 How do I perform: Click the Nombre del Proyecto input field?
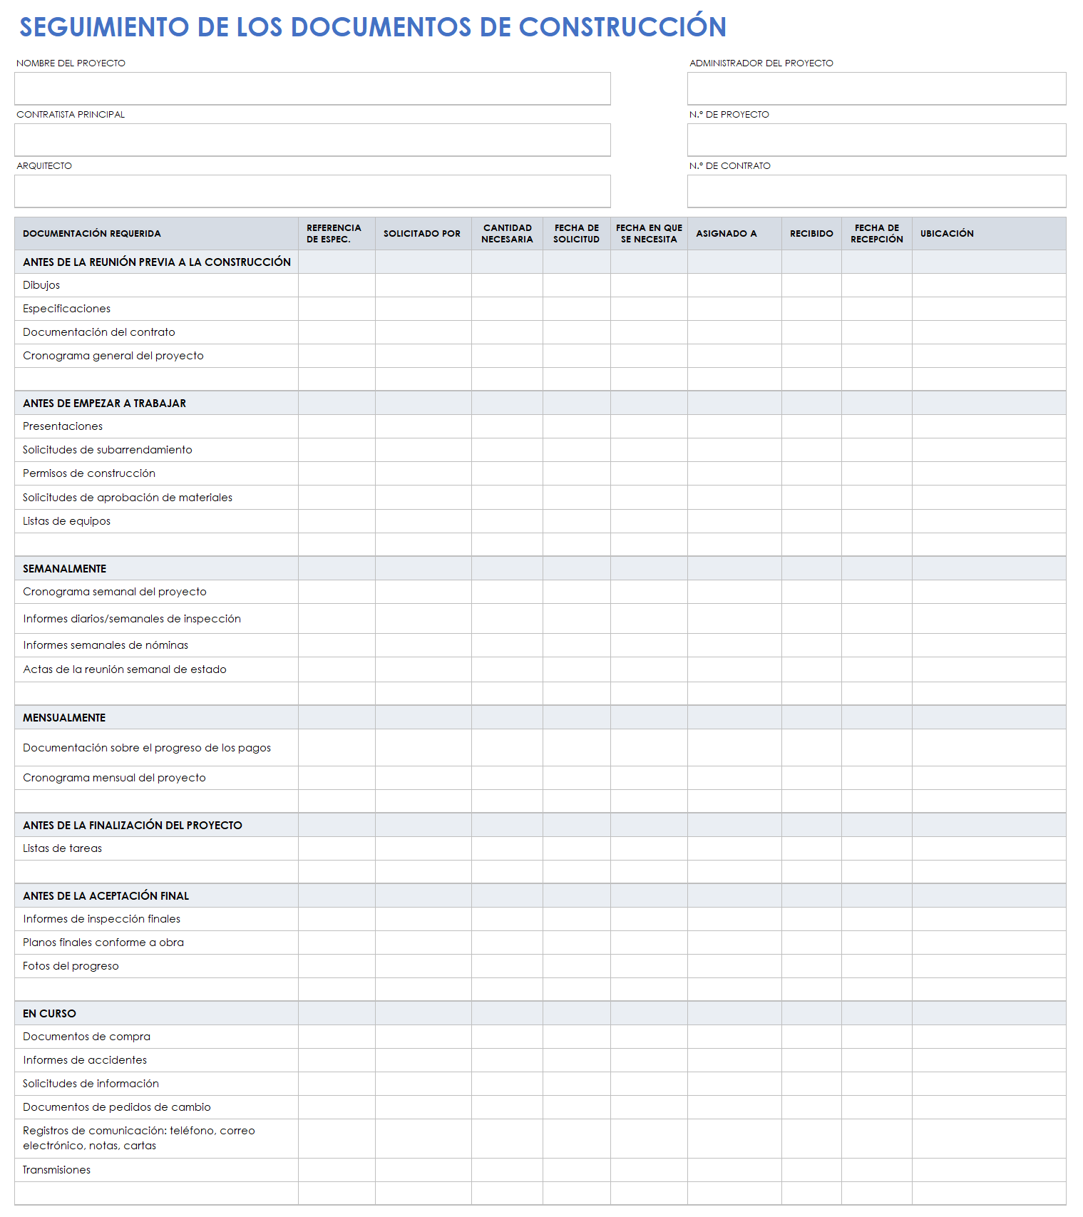[312, 88]
